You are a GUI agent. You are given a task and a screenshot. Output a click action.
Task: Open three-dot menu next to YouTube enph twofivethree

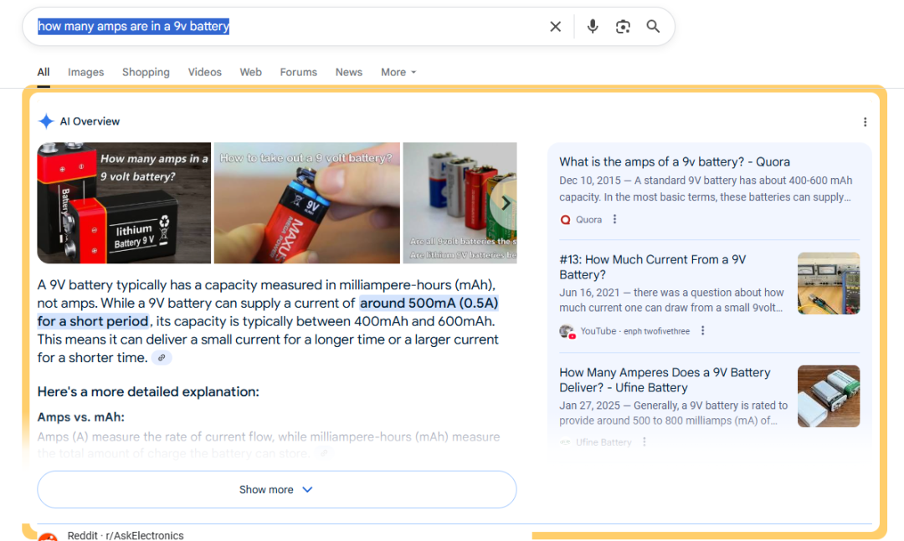[x=702, y=331]
